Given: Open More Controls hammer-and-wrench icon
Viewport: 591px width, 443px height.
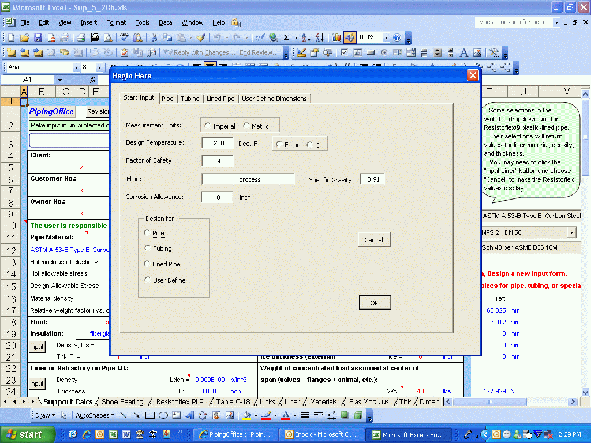Looking at the screenshot, I should (x=494, y=52).
